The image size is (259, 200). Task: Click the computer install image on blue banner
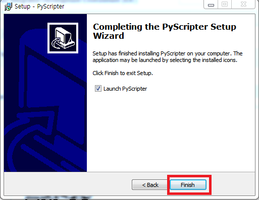pyautogui.click(x=63, y=38)
